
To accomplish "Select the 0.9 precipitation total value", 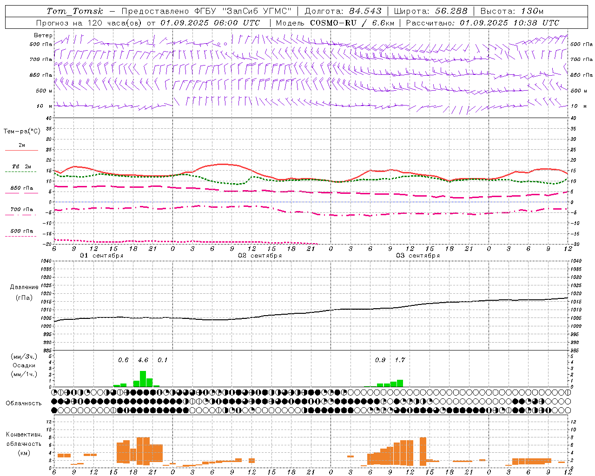I will click(380, 360).
